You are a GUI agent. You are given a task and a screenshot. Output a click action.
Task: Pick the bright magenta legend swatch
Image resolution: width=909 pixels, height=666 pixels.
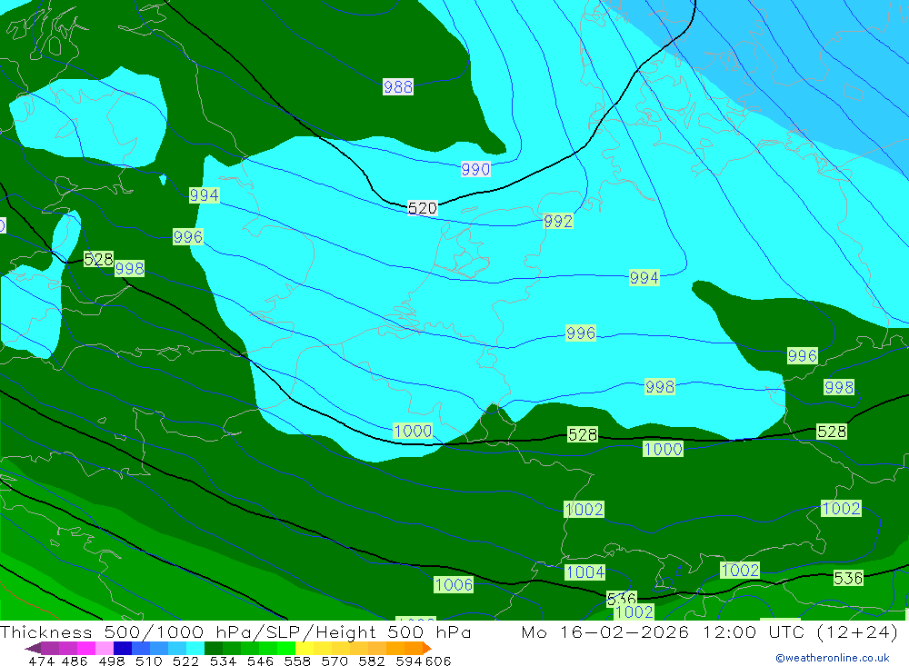(x=85, y=648)
